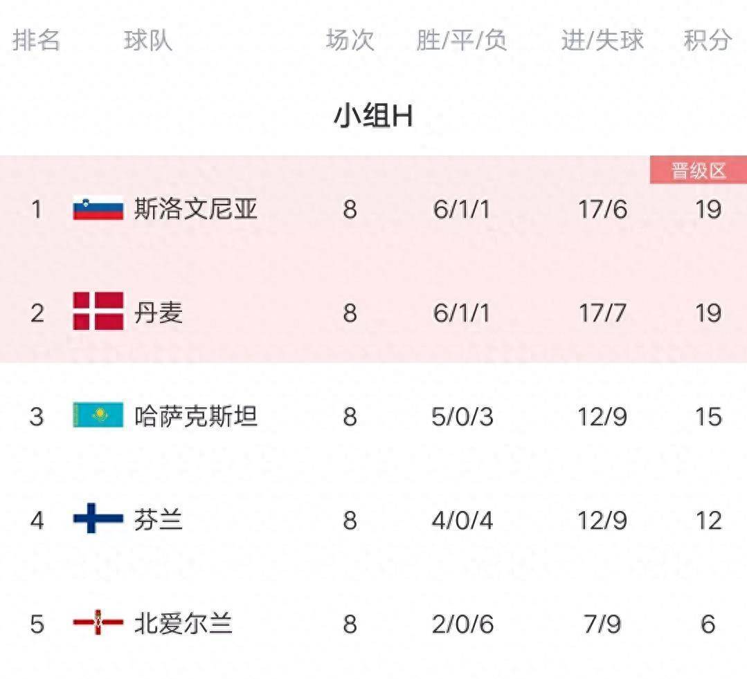Screen dimensions: 747x679
Task: Click the 积分 column header
Action: tap(708, 40)
